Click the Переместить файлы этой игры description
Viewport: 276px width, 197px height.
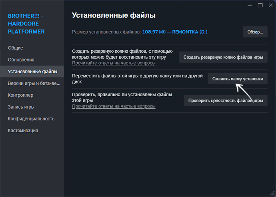[137, 79]
